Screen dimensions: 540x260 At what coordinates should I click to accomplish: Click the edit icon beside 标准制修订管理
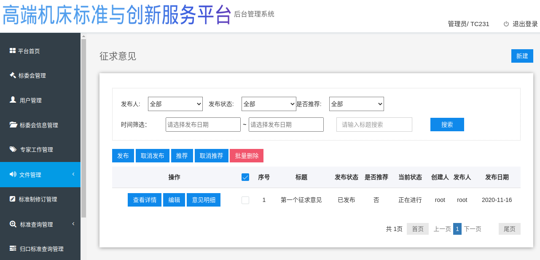click(x=13, y=199)
